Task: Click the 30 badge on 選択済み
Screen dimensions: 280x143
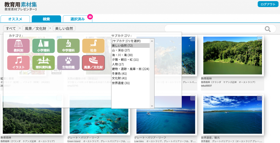Action: point(90,17)
